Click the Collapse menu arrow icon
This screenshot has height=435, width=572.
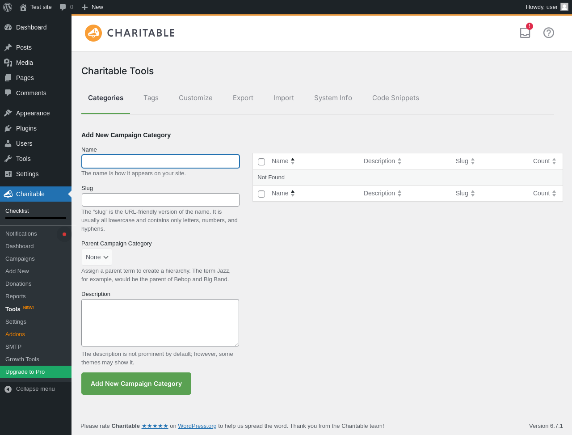pos(8,389)
